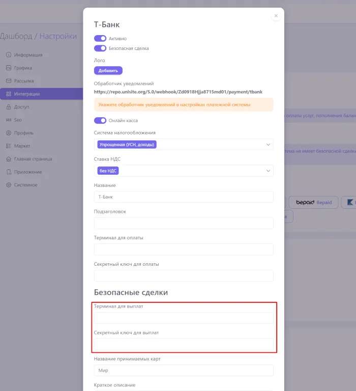This screenshot has height=391, width=356.
Task: Click the Добавить logo button
Action: pos(108,71)
